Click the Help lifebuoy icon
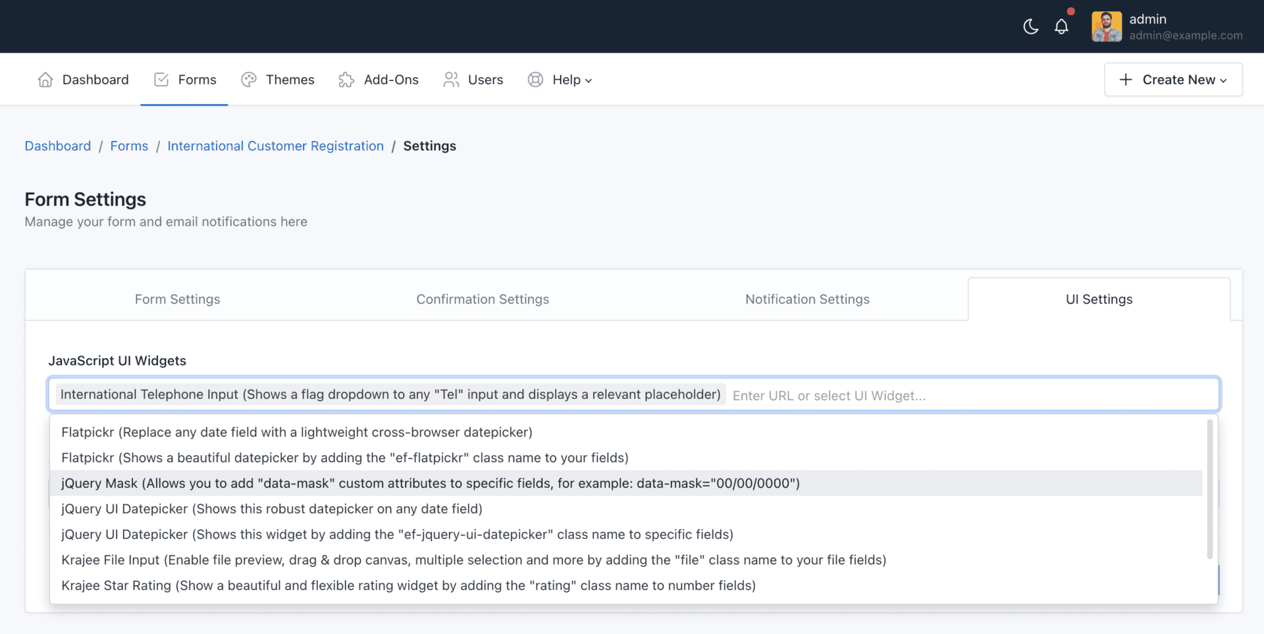 point(536,80)
